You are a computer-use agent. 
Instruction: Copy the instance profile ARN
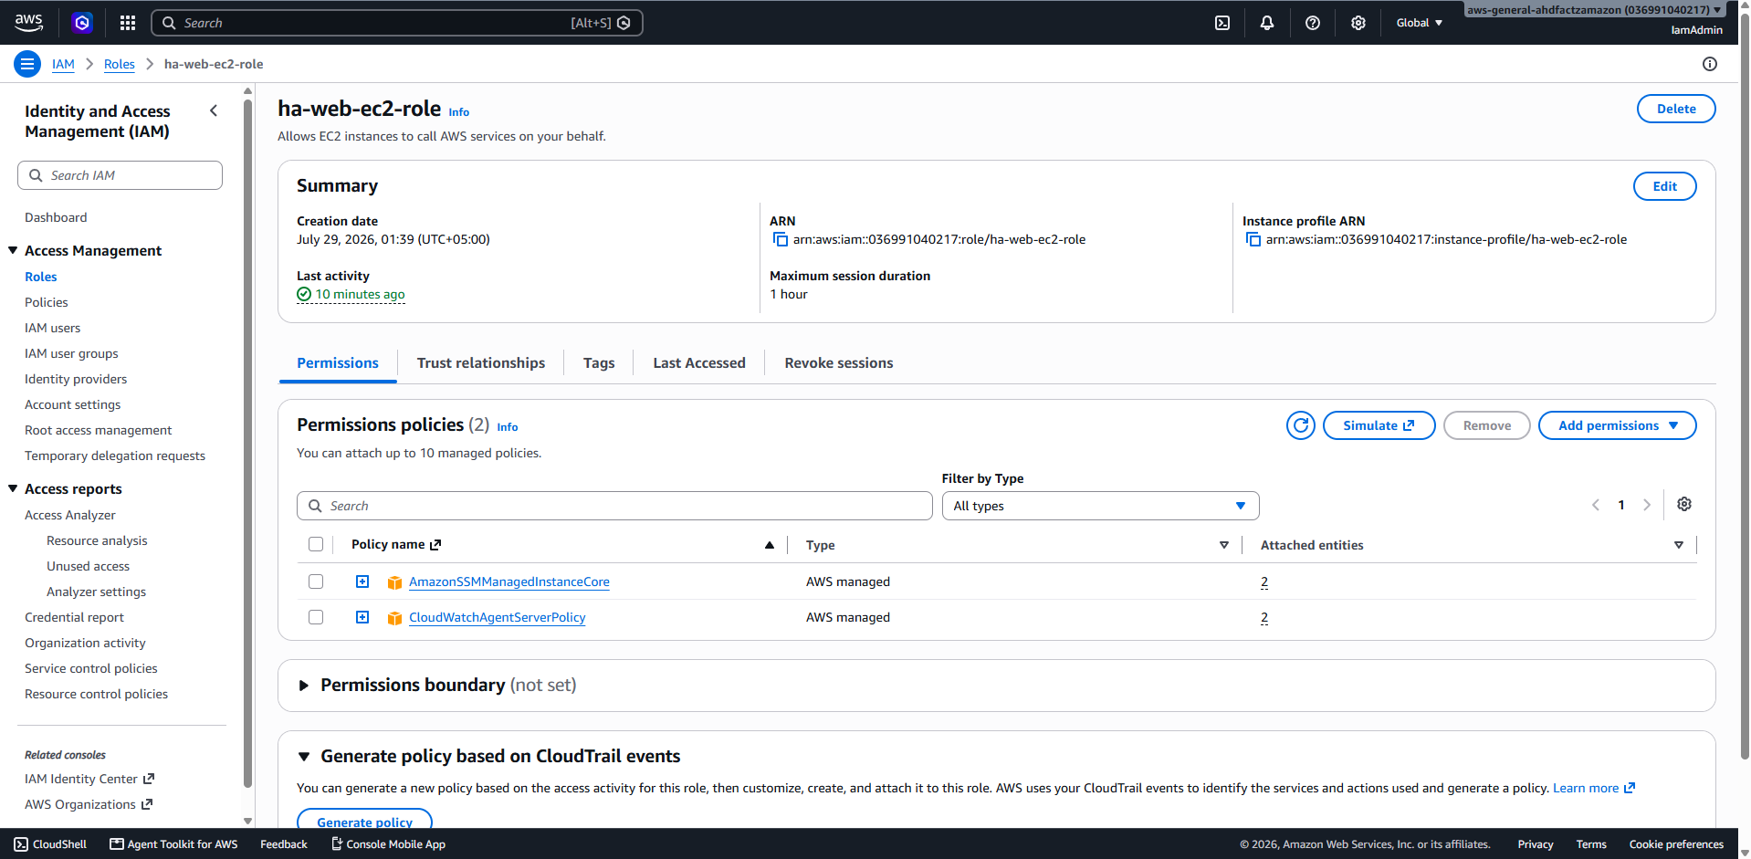click(x=1253, y=239)
